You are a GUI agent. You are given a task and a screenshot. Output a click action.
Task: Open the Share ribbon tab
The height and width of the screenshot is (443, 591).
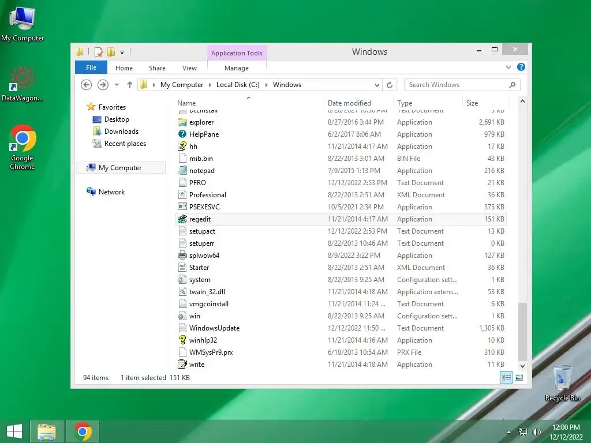157,68
